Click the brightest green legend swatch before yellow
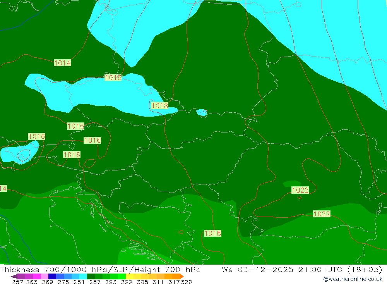Image resolution: width=387 pixels, height=284 pixels. tap(122, 276)
